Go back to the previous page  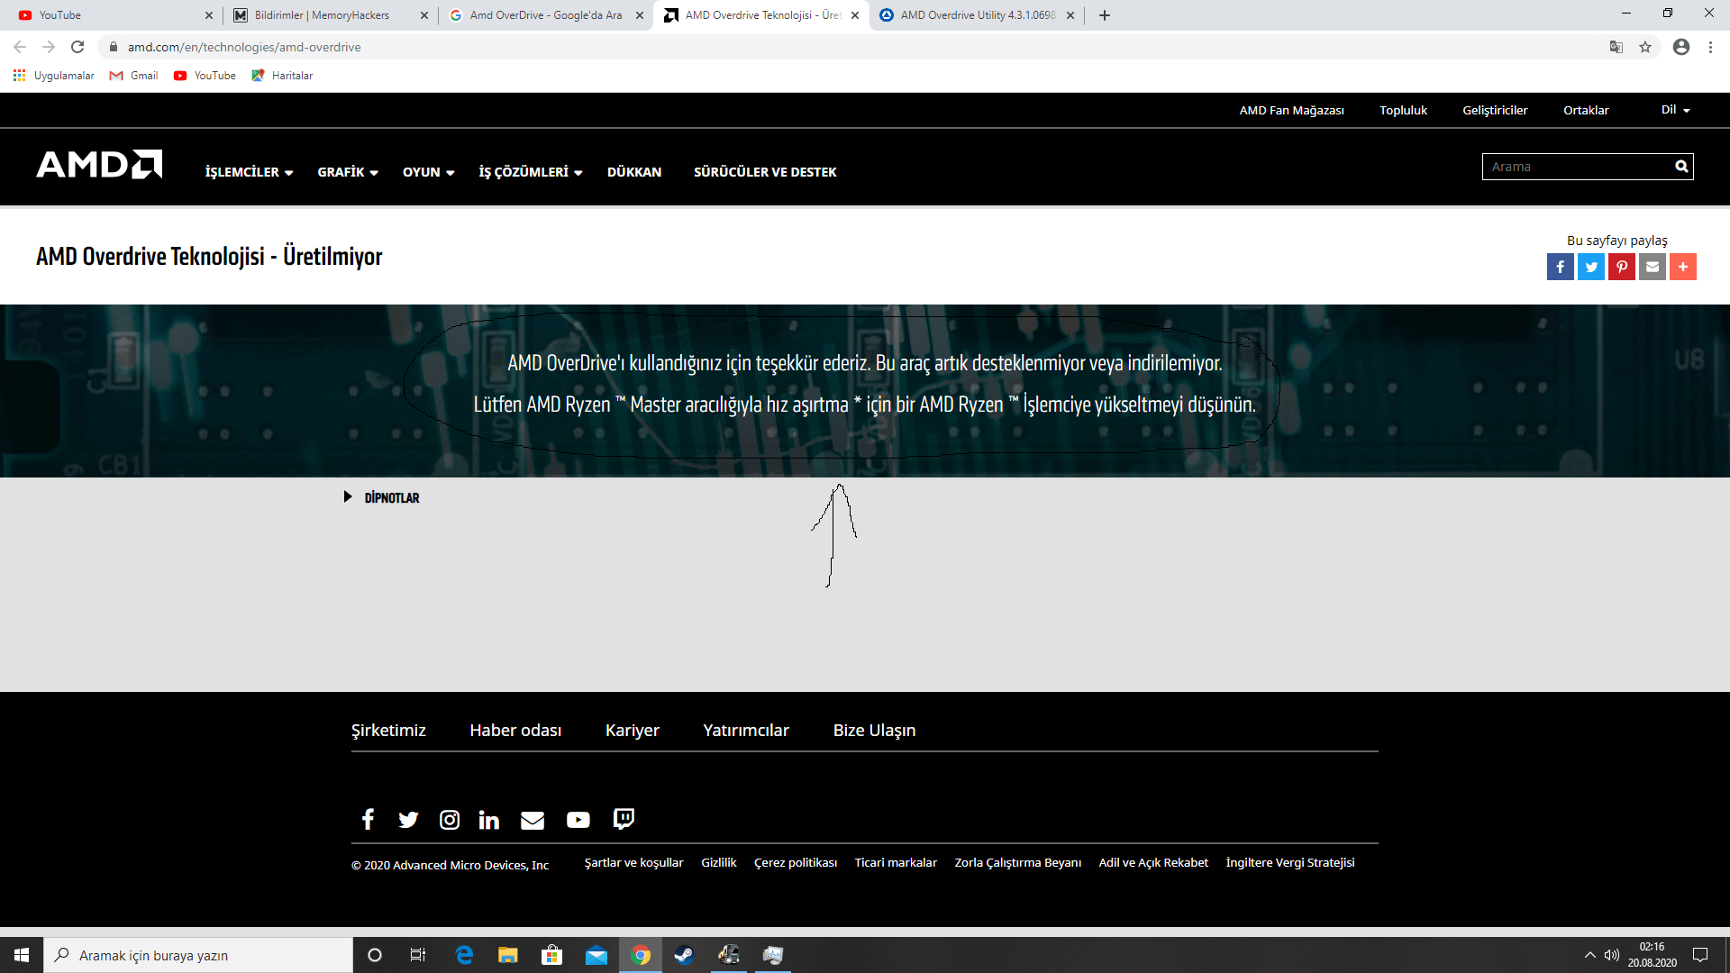20,47
